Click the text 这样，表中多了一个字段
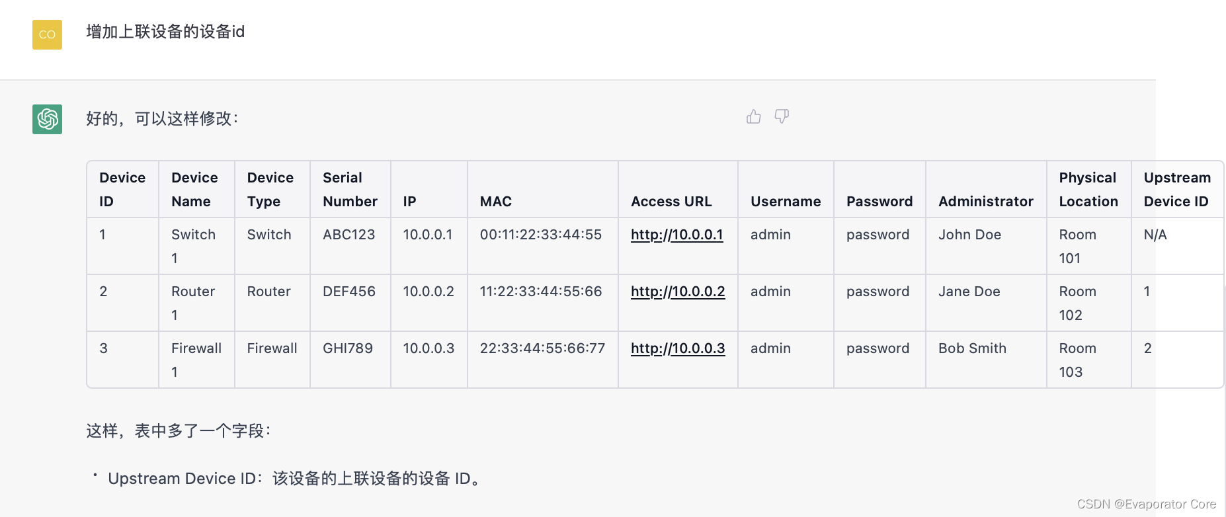The width and height of the screenshot is (1226, 517). 179,431
